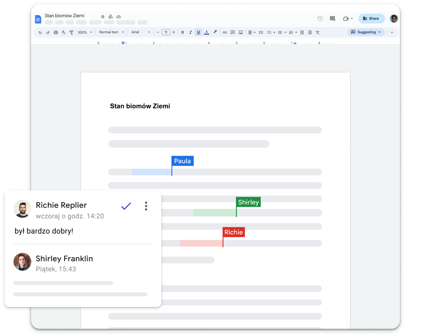426x336 pixels.
Task: Click timestamp wczoraj o godz. 14:20
Action: point(70,216)
